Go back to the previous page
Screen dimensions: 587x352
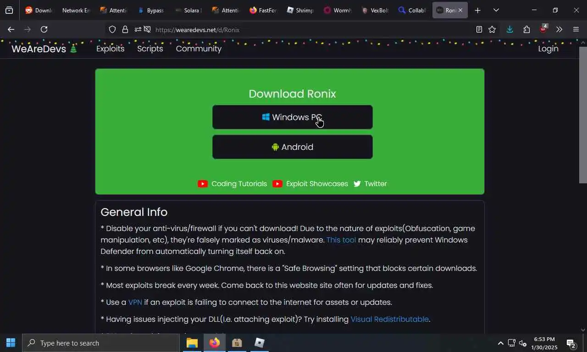(11, 29)
